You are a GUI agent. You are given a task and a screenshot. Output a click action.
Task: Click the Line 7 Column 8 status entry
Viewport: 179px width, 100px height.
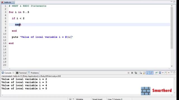coord(115,99)
